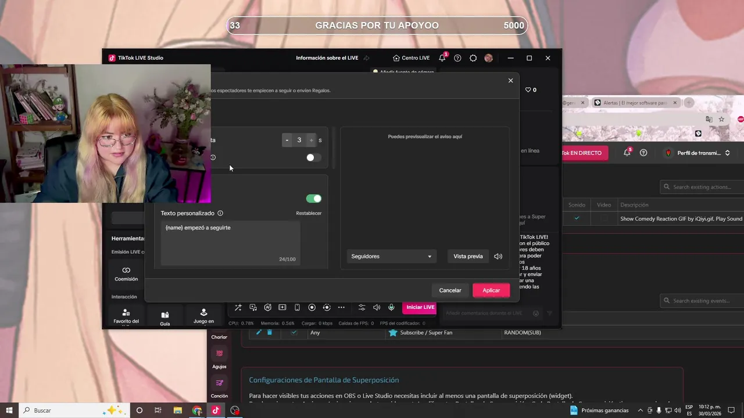Viewport: 744px width, 418px height.
Task: Click the info icon beside Texto personalizado
Action: coord(220,213)
